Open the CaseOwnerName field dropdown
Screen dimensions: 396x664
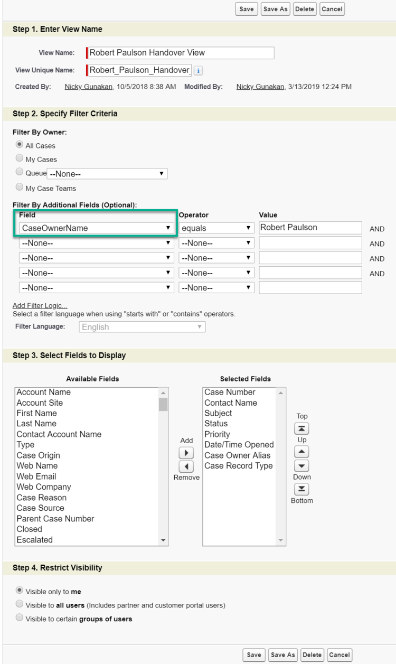coord(96,228)
